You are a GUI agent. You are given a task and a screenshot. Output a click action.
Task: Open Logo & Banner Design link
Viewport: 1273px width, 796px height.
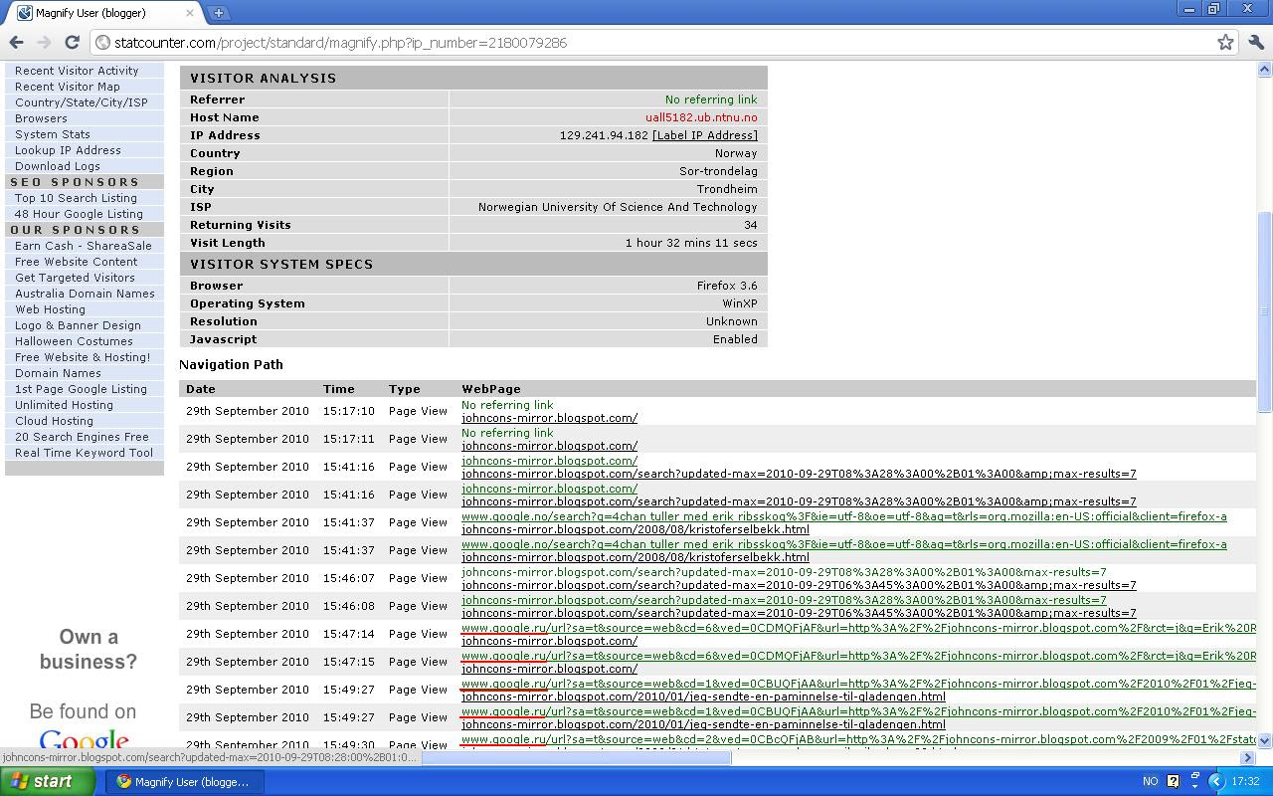tap(78, 325)
